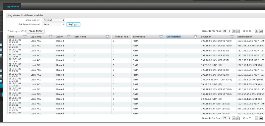Go to previous page using top pagination

(x=238, y=31)
